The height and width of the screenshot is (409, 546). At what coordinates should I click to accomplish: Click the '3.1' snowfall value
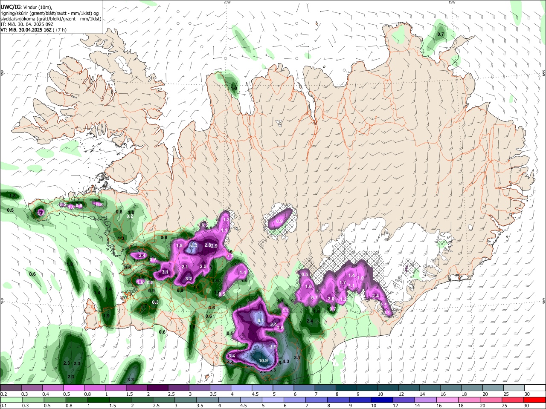[166, 272]
